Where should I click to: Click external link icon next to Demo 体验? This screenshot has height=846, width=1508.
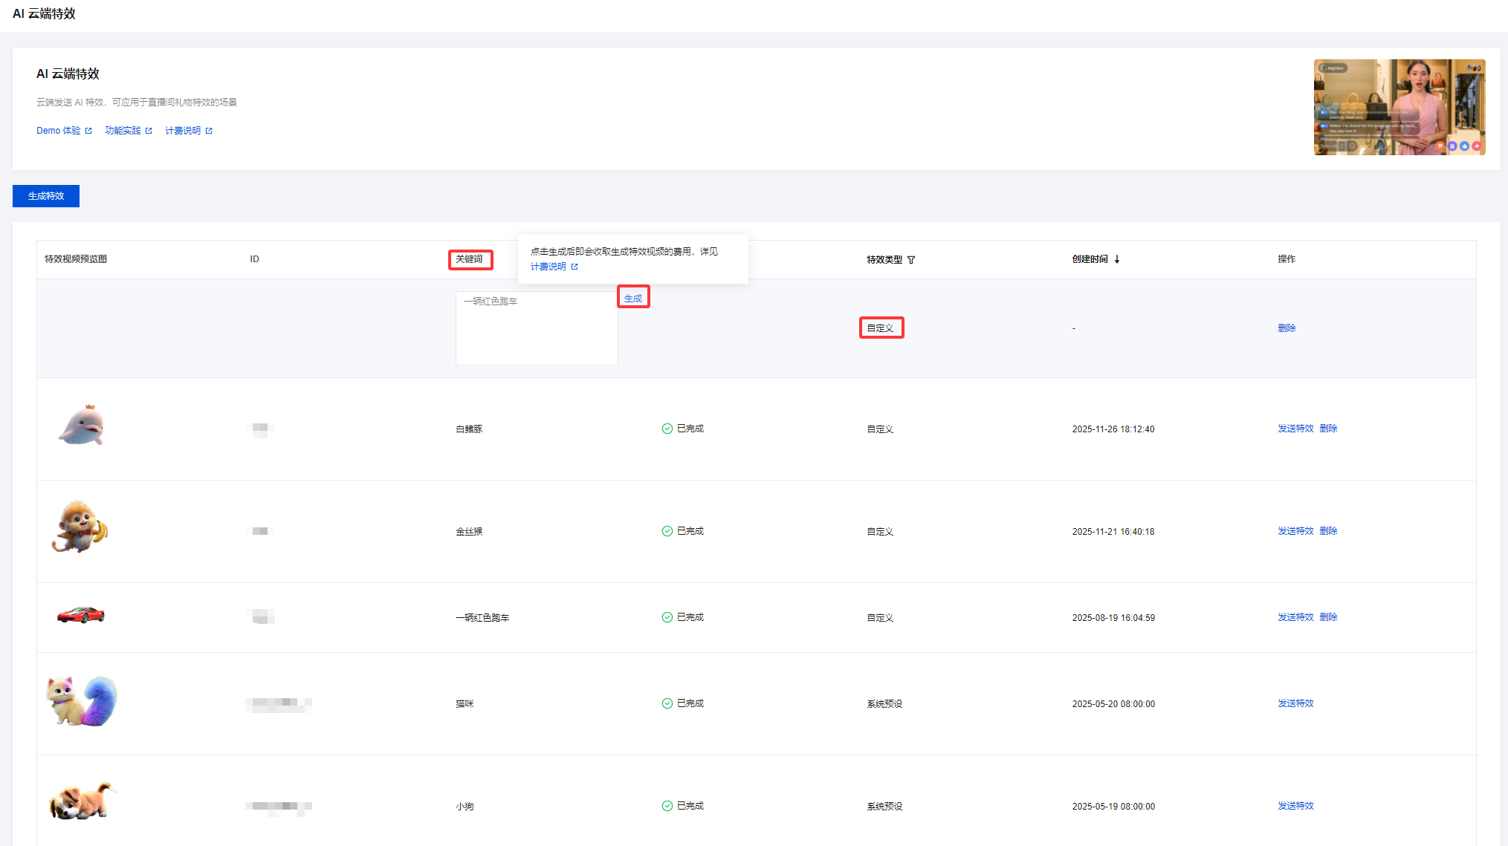88,131
